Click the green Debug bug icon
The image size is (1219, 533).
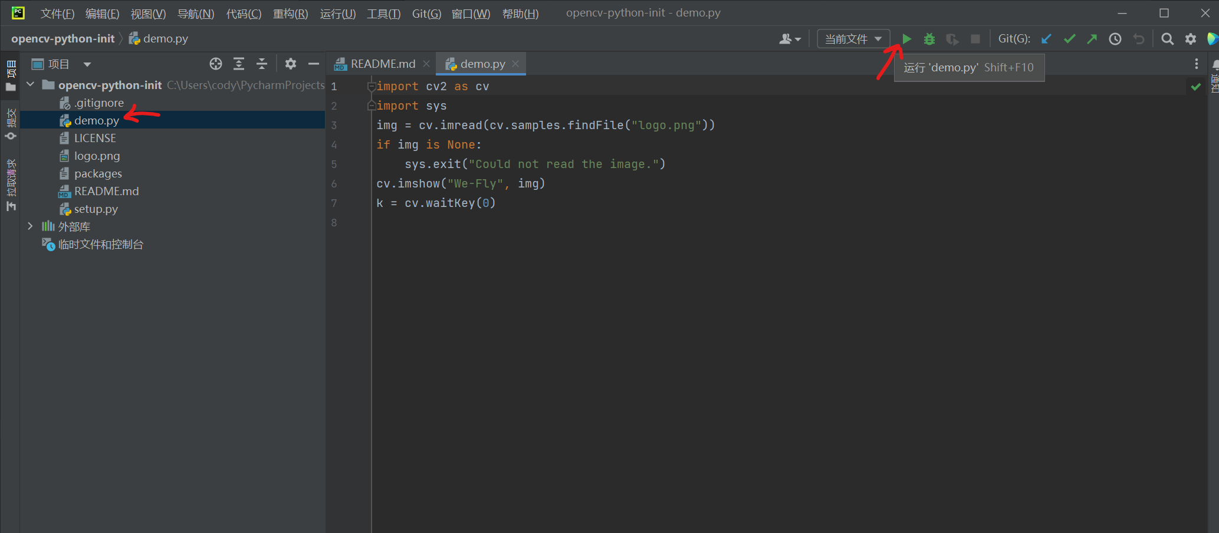point(929,39)
